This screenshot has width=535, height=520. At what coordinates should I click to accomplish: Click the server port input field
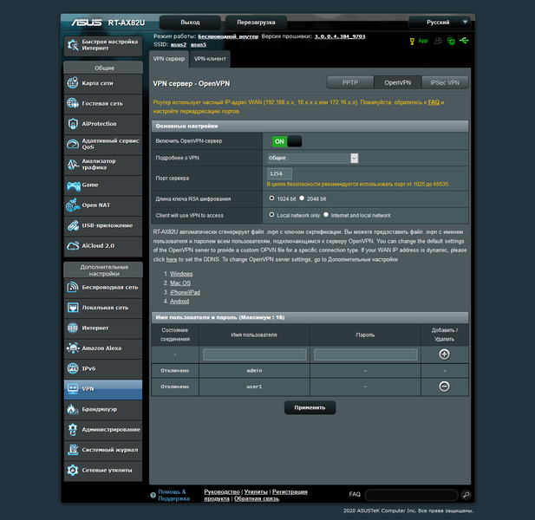[279, 173]
